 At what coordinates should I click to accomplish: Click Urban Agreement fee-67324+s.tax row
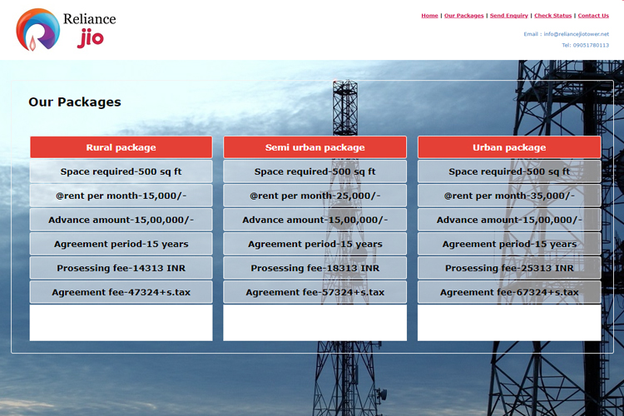509,292
